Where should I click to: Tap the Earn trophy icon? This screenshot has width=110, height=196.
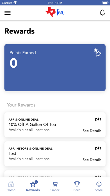(77, 184)
